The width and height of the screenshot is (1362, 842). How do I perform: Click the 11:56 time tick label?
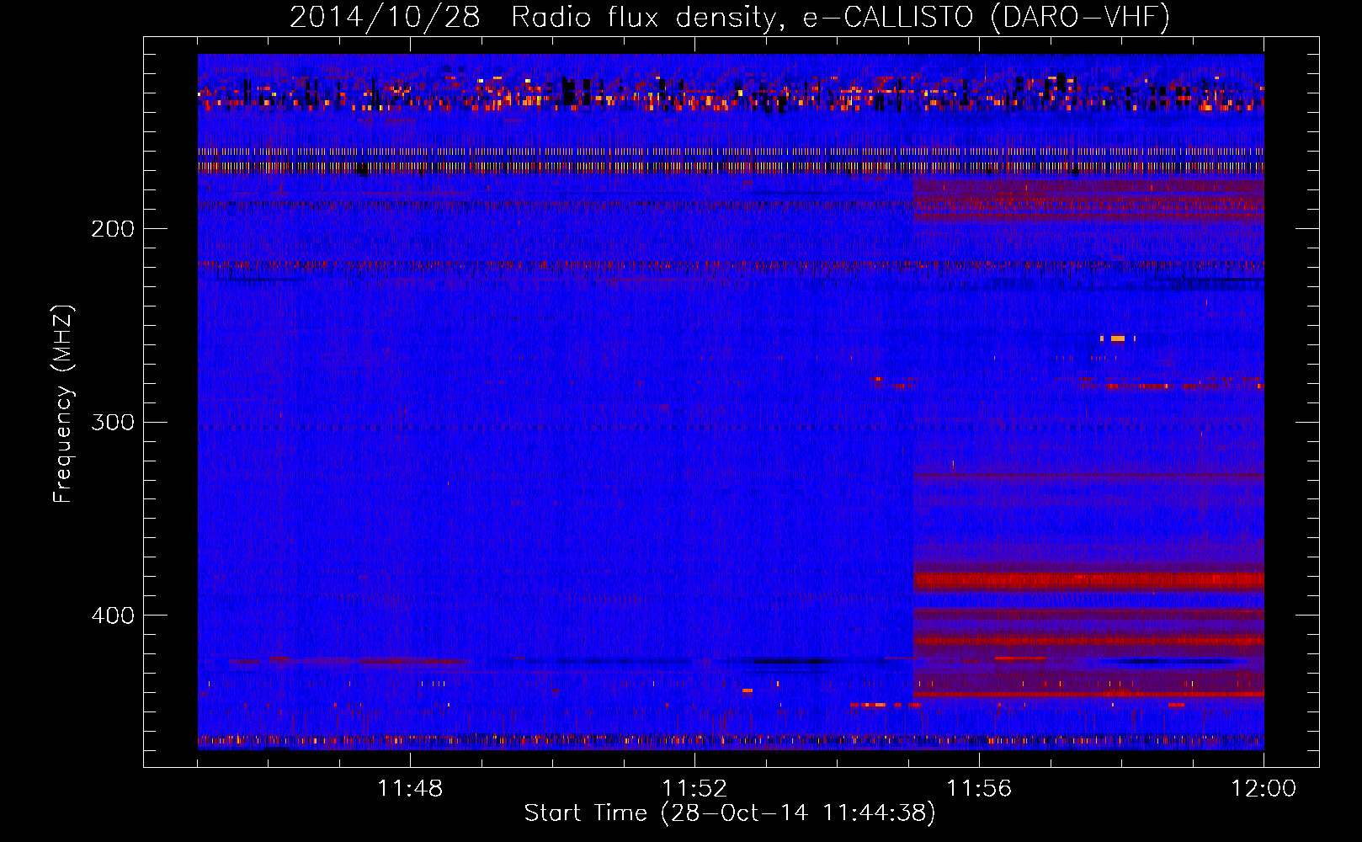pyautogui.click(x=979, y=789)
